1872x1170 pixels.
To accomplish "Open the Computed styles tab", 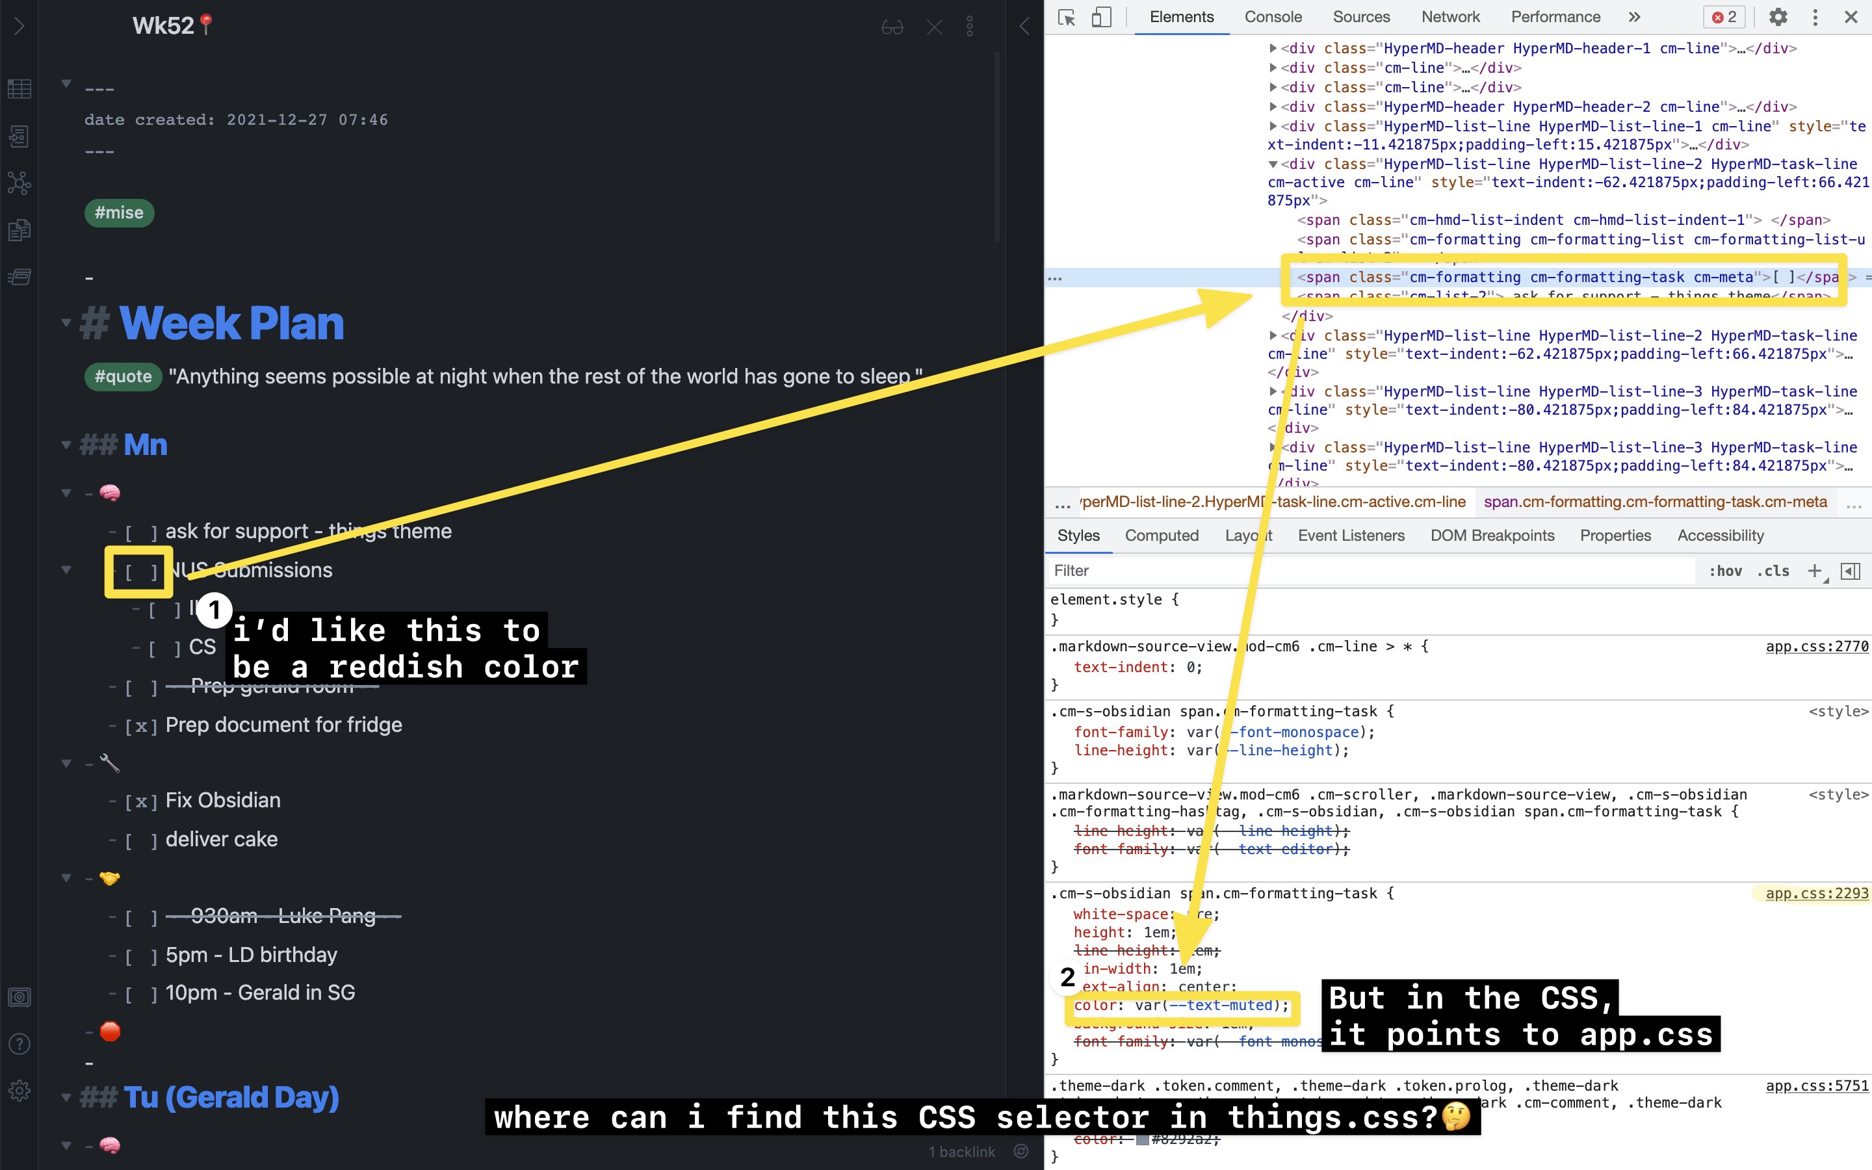I will pyautogui.click(x=1161, y=536).
